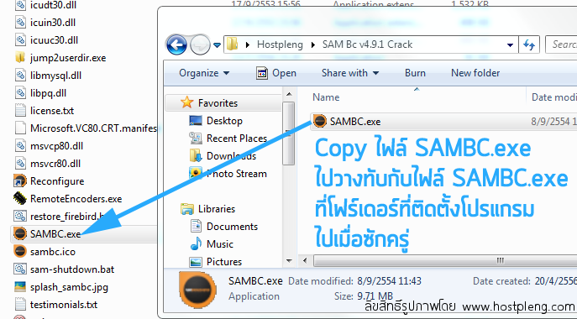The width and height of the screenshot is (577, 319).
Task: Click the RemoteEncoders.exe chip icon
Action: (x=20, y=198)
